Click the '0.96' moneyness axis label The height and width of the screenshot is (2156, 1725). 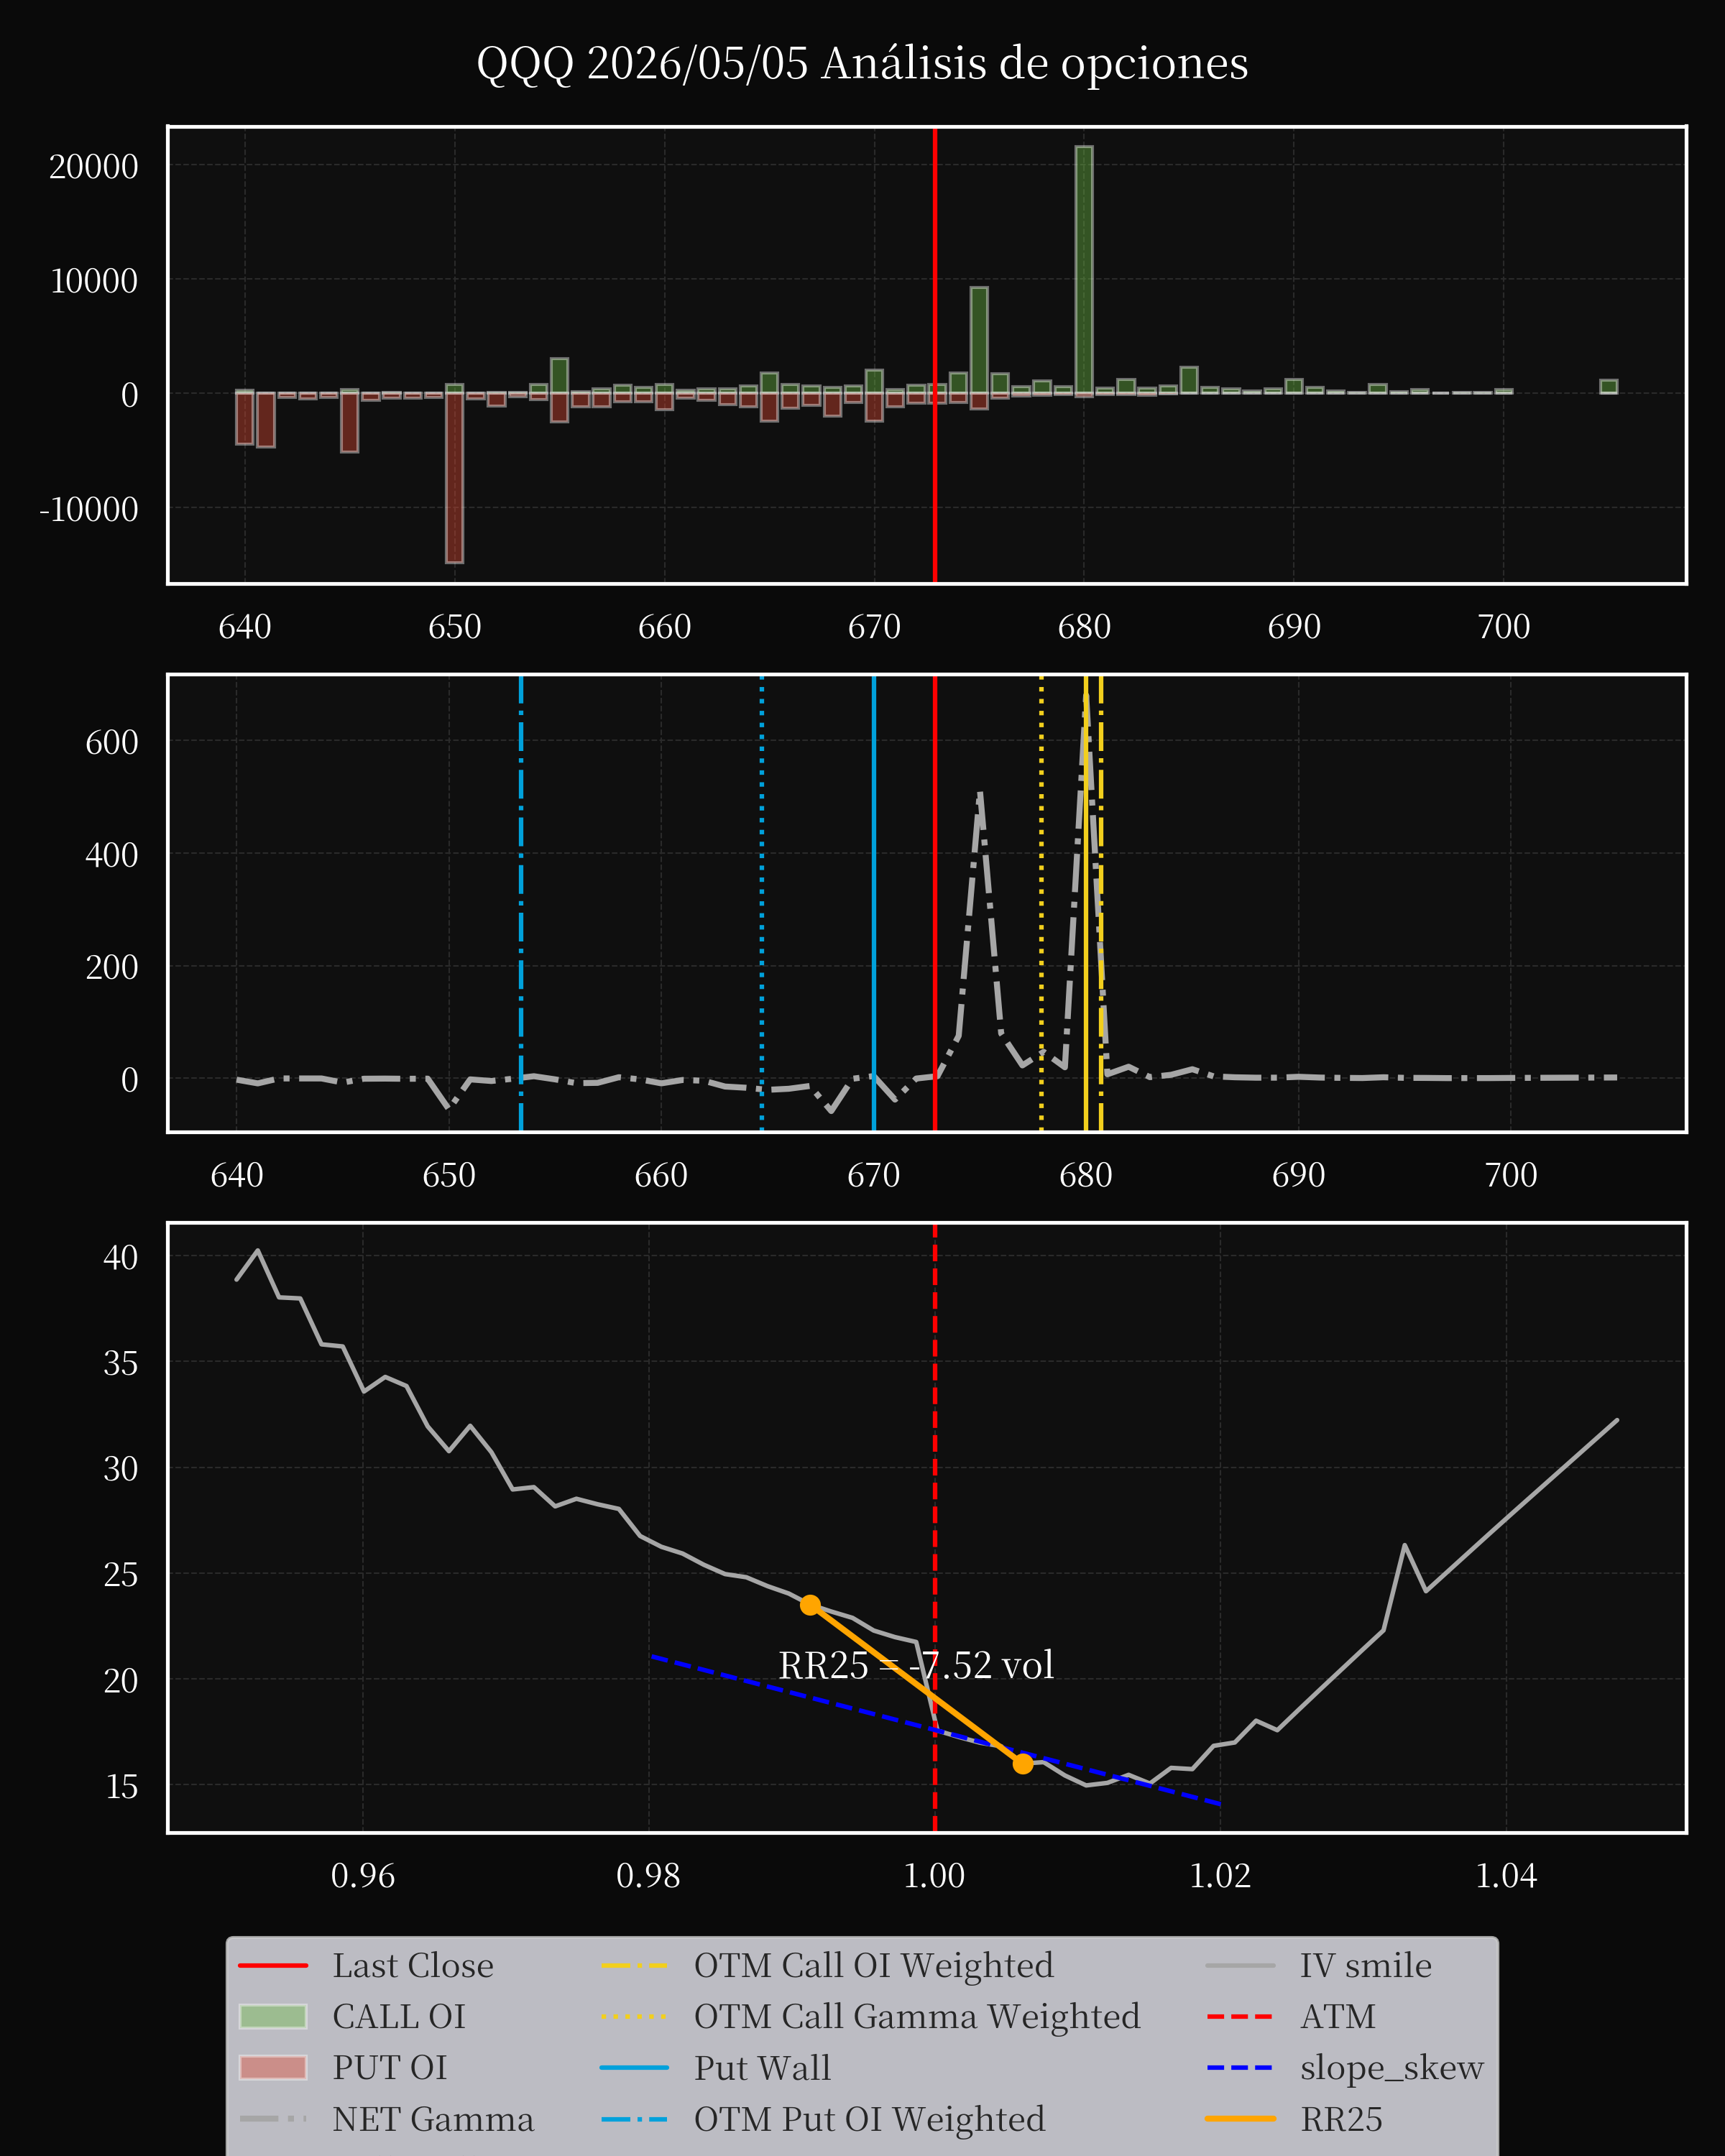point(363,1876)
